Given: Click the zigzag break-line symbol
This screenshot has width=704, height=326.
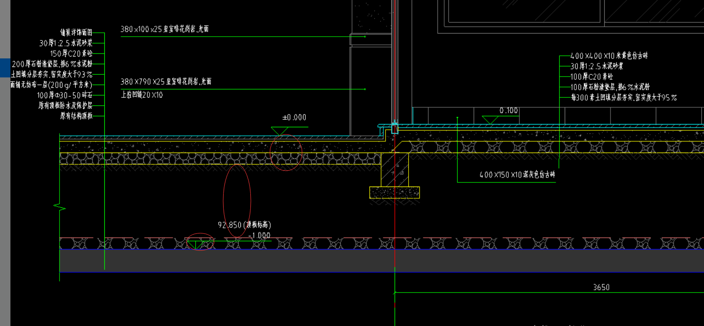Looking at the screenshot, I should [60, 208].
